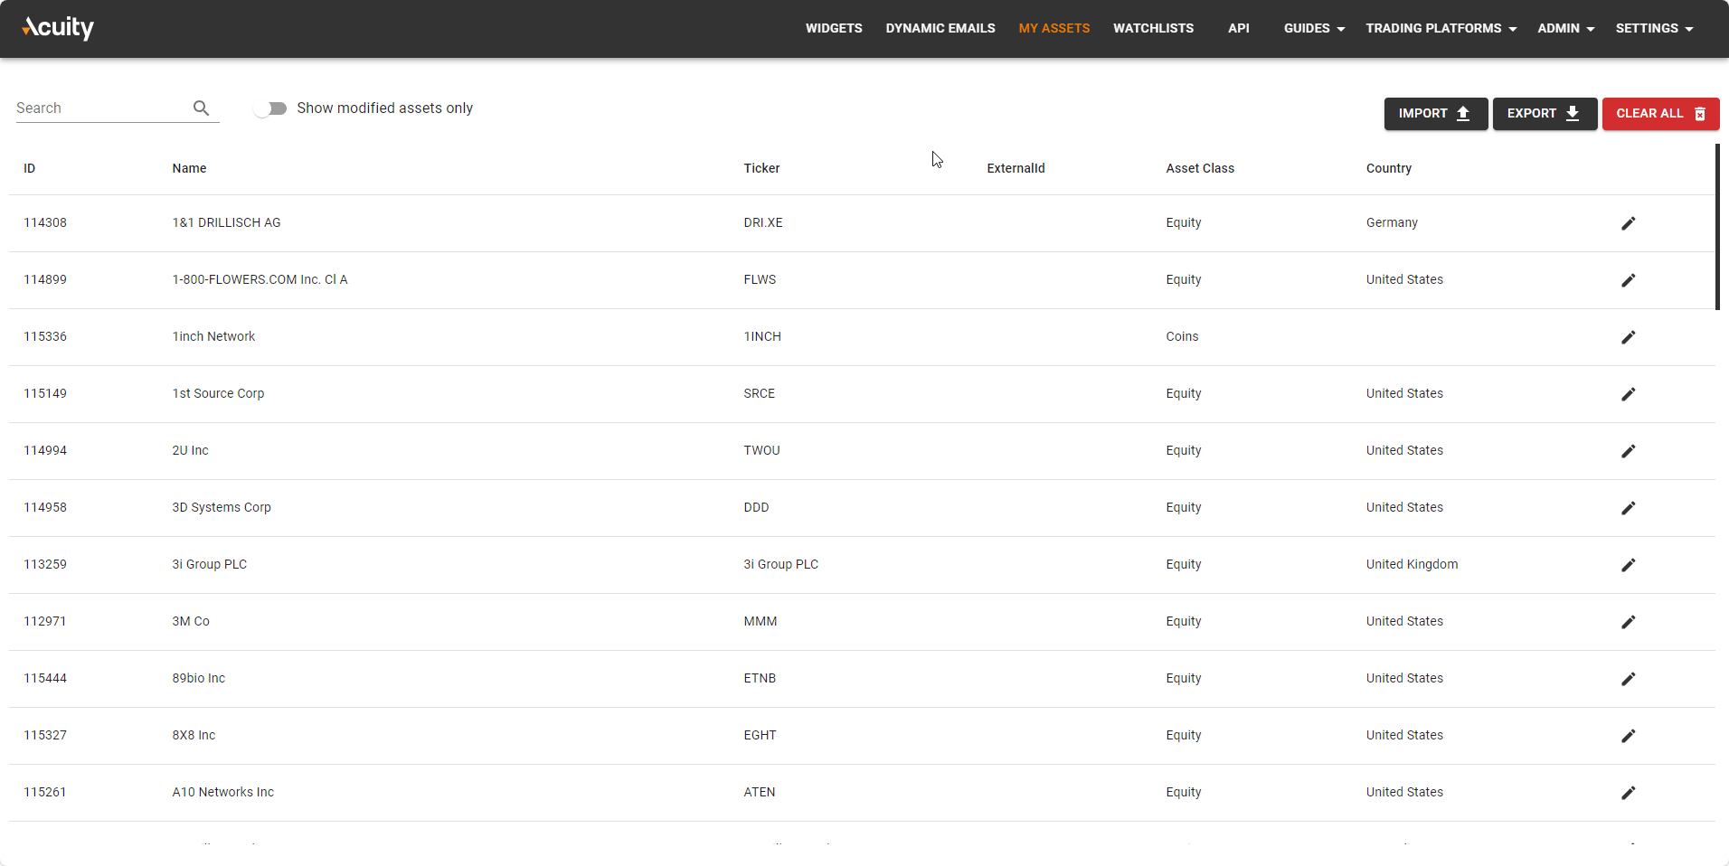Click the Acuity logo
1729x866 pixels.
click(x=58, y=28)
